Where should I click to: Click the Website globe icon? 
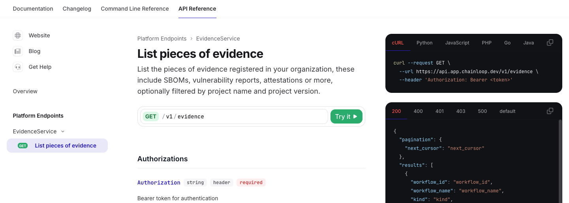[18, 35]
